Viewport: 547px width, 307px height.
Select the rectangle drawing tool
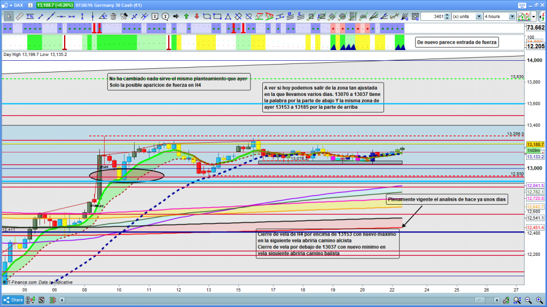tap(217, 16)
